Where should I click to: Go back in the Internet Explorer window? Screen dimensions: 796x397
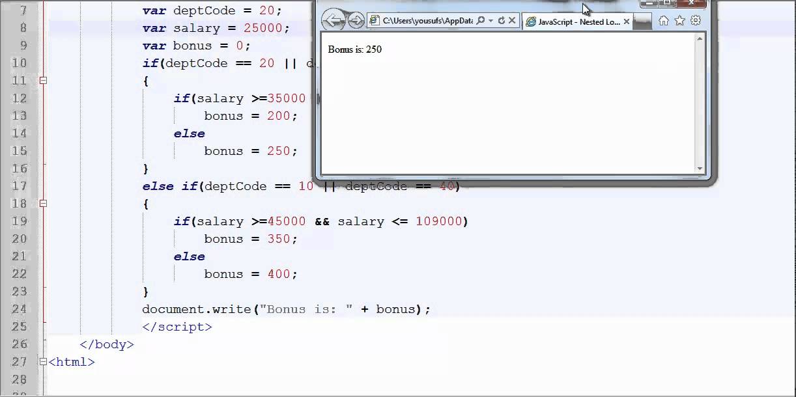[x=333, y=20]
